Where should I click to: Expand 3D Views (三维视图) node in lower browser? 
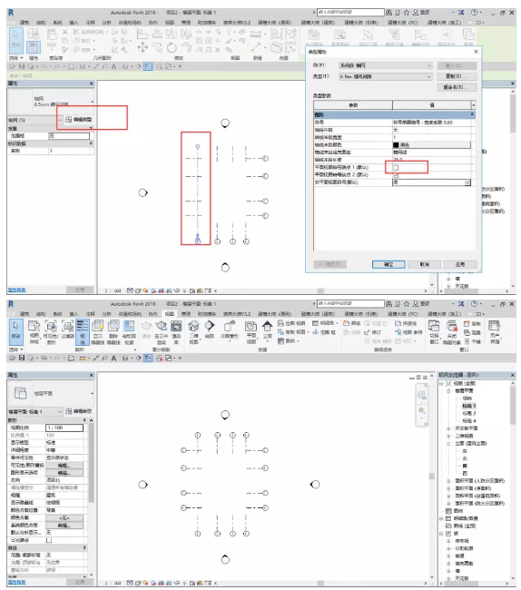[448, 436]
